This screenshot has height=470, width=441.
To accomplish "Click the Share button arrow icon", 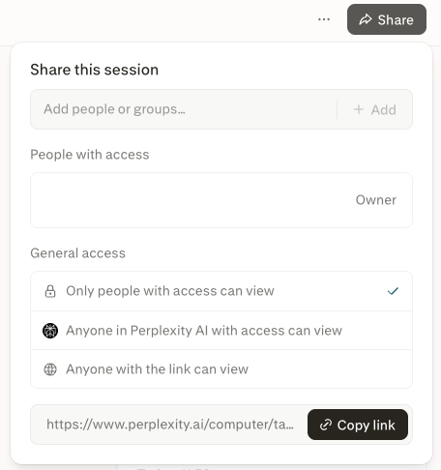I will [x=366, y=19].
